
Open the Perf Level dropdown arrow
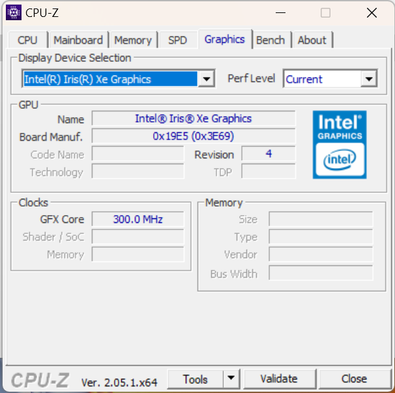[x=369, y=79]
